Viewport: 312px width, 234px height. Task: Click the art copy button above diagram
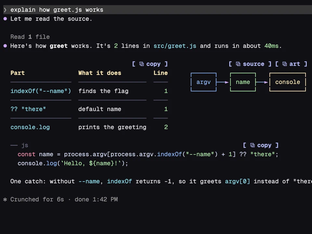coord(291,64)
